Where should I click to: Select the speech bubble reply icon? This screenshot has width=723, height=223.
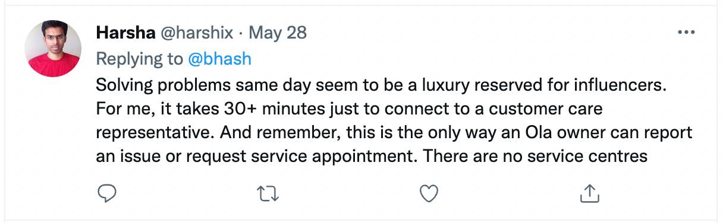(x=106, y=193)
